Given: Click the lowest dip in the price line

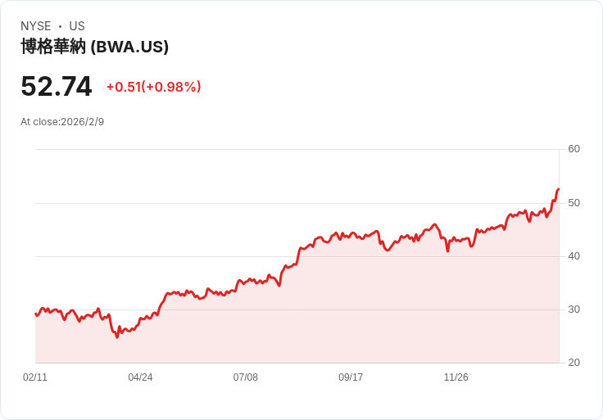Looking at the screenshot, I should click(117, 336).
